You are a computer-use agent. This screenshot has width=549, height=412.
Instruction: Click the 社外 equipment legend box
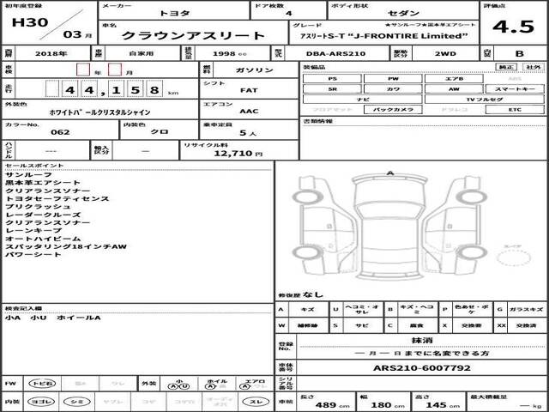(534, 67)
